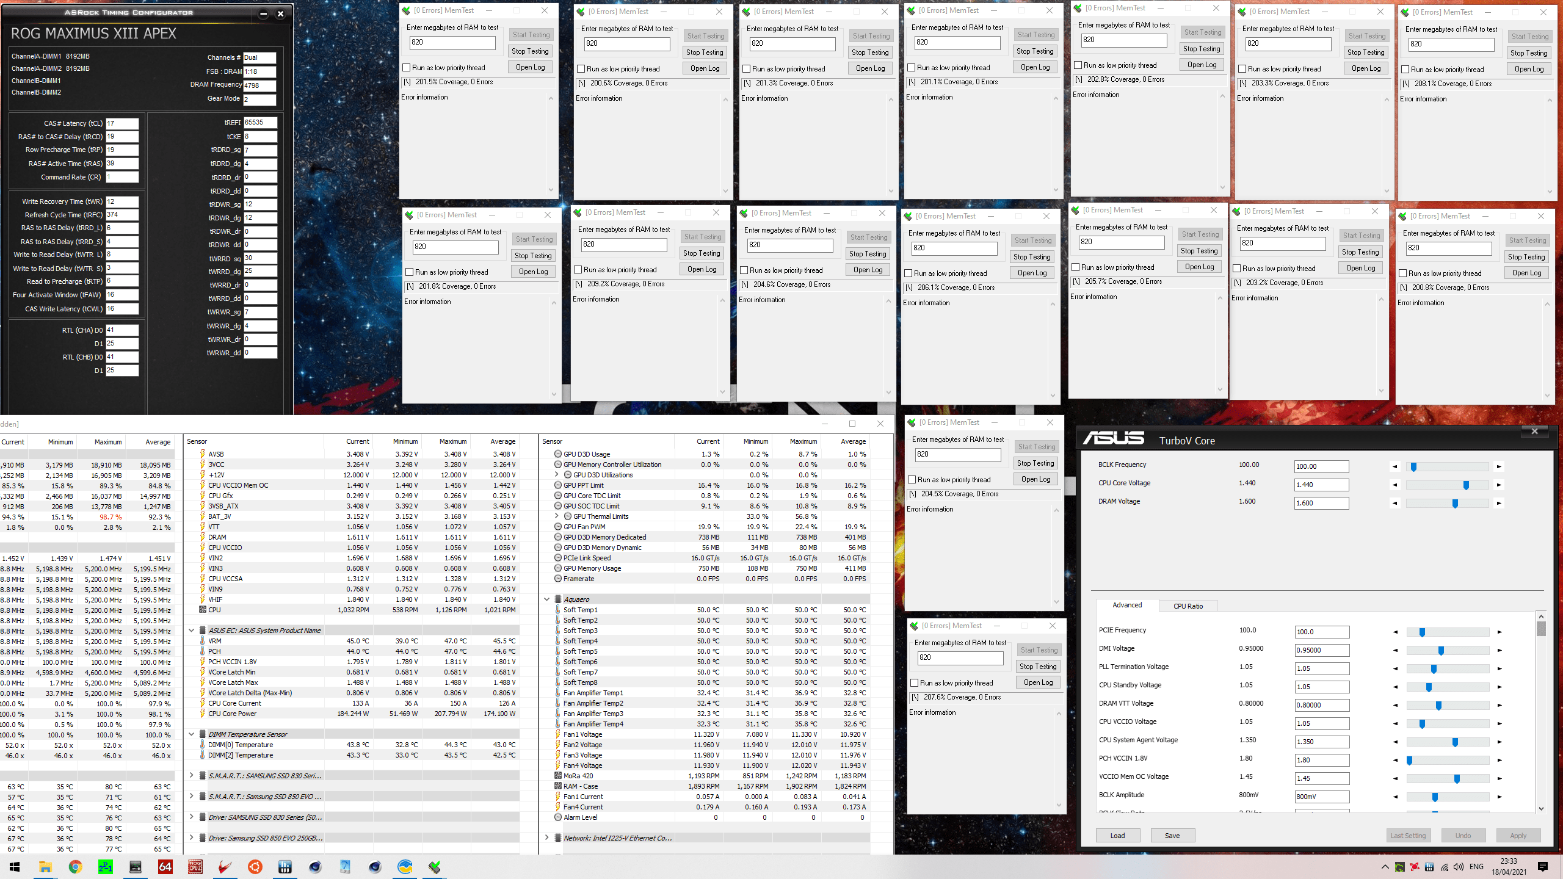Stop Testing in the 206.1% coverage MemTest

click(1032, 257)
